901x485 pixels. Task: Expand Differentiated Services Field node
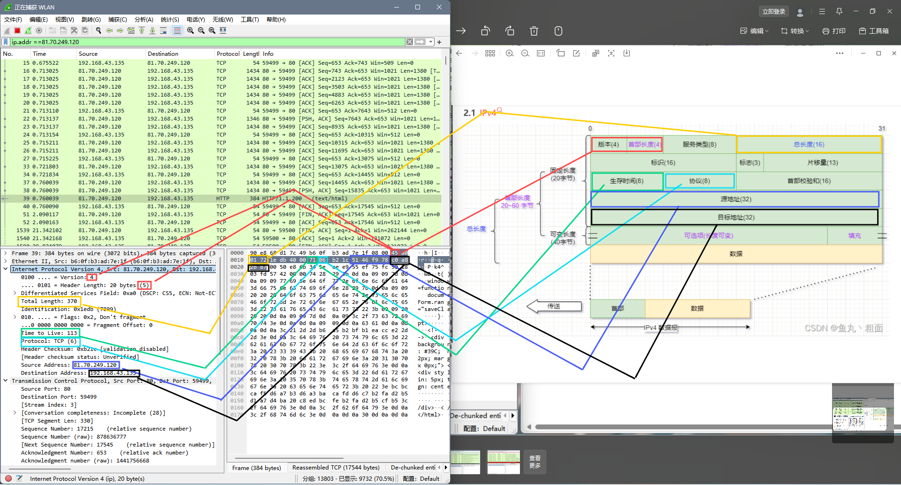(x=15, y=293)
